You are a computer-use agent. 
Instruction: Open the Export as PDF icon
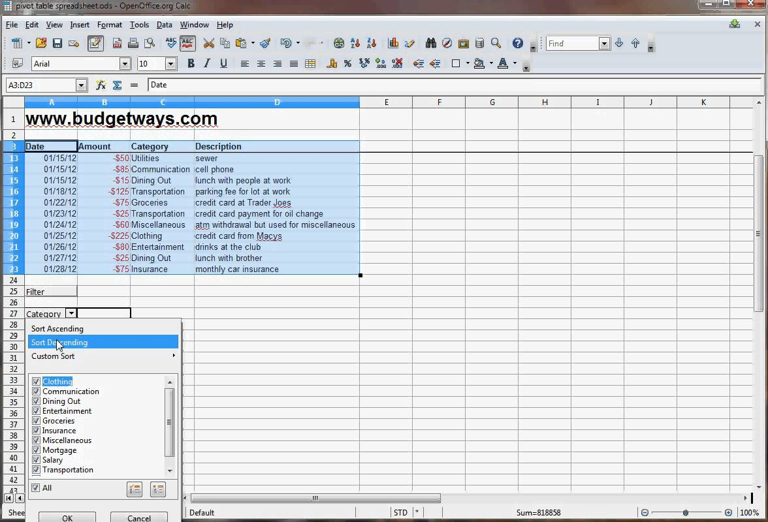(116, 42)
